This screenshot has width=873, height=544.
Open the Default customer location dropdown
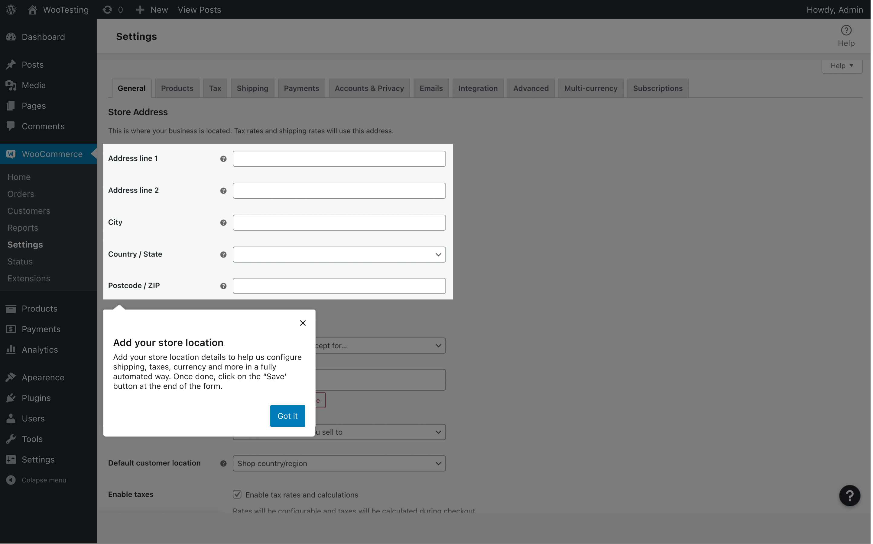pyautogui.click(x=339, y=463)
